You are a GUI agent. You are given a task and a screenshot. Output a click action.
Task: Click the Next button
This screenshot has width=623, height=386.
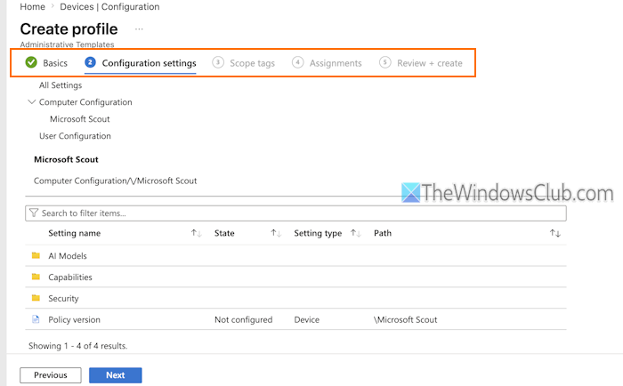coord(115,375)
